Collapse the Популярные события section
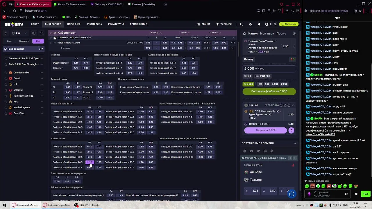372x209 pixels. 295,143
